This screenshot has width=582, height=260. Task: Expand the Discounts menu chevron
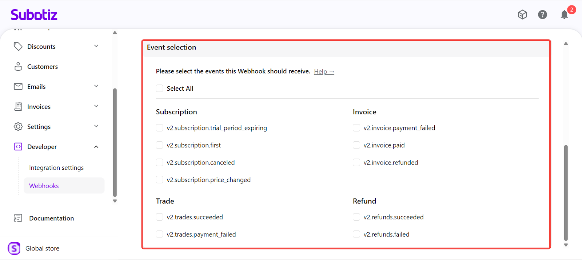[96, 46]
